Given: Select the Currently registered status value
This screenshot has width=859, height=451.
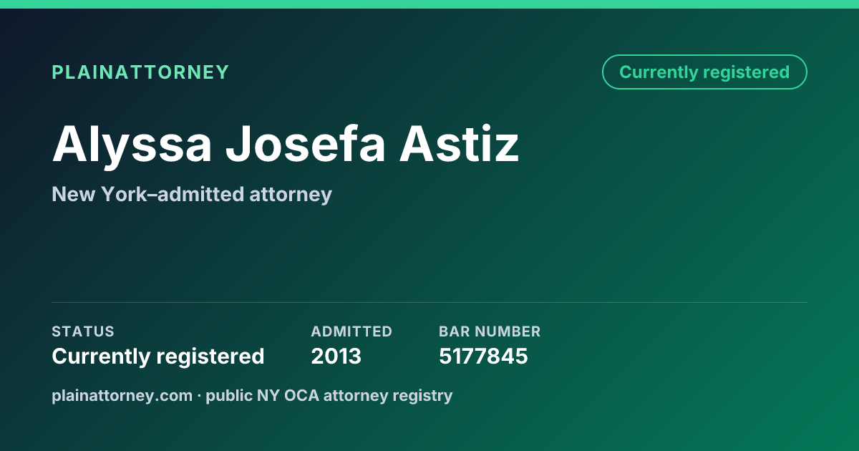Looking at the screenshot, I should point(158,357).
